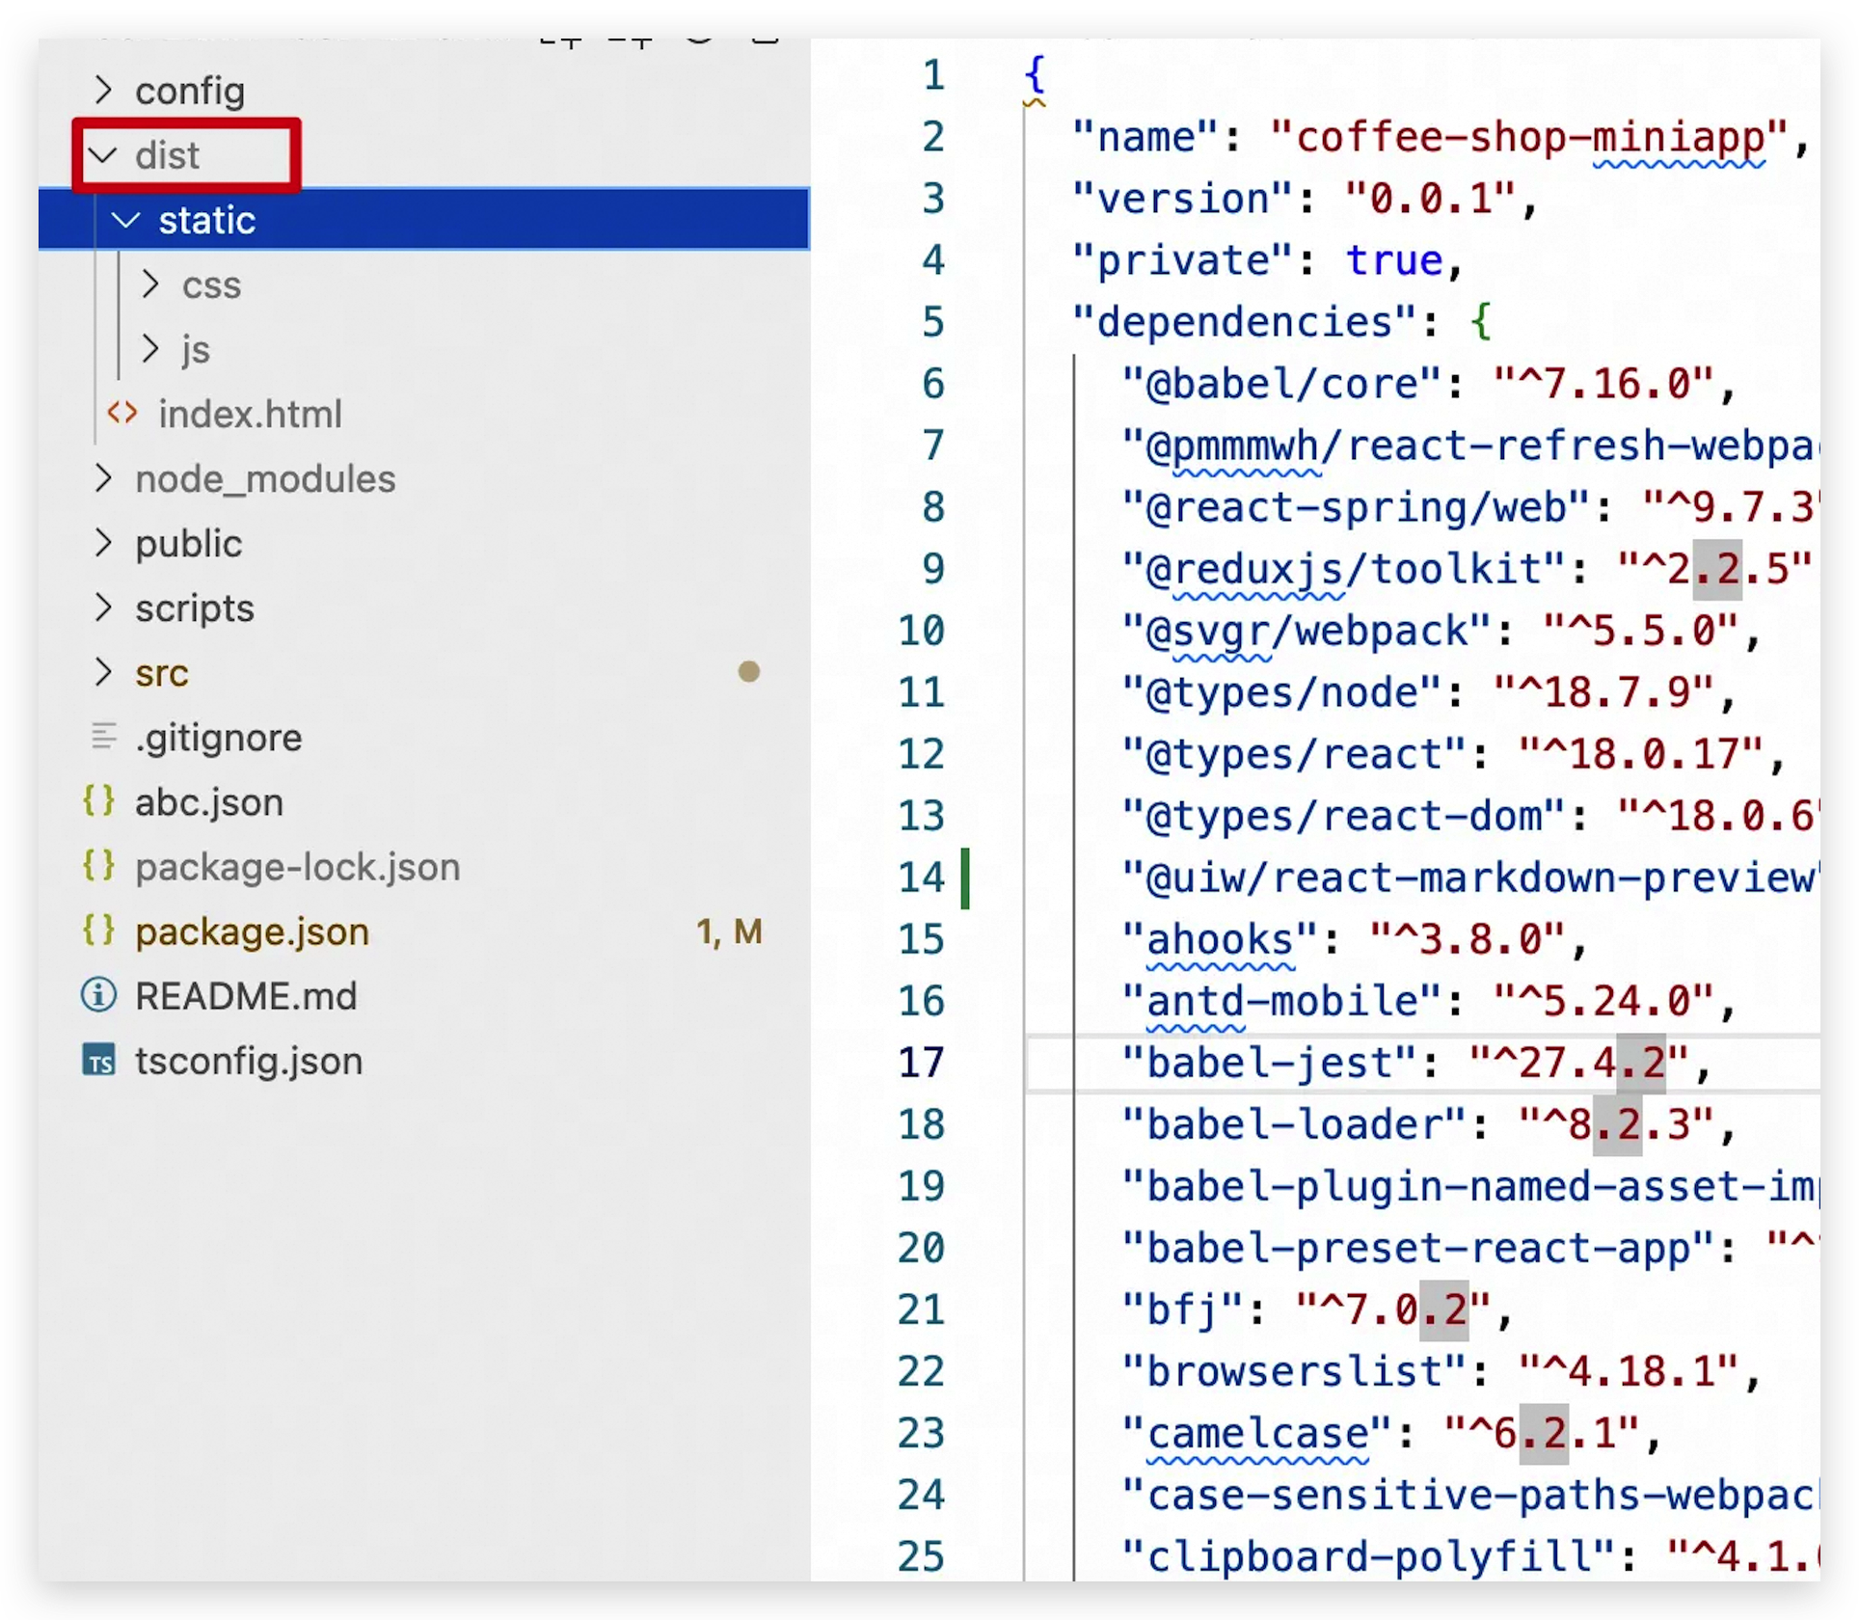
Task: Collapse the dist folder chevron
Action: point(103,155)
